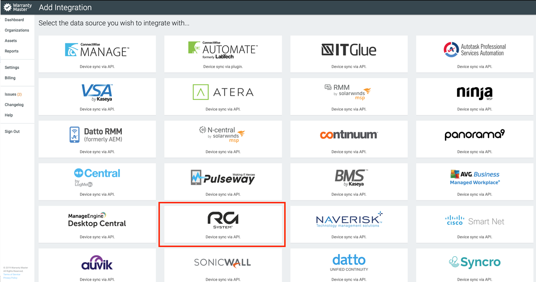Screen dimensions: 536x282
Task: Choose the Pulseway integration logo
Action: pyautogui.click(x=223, y=177)
